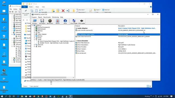The width and height of the screenshot is (175, 98).
Task: Open Task View on taskbar
Action: (14, 96)
